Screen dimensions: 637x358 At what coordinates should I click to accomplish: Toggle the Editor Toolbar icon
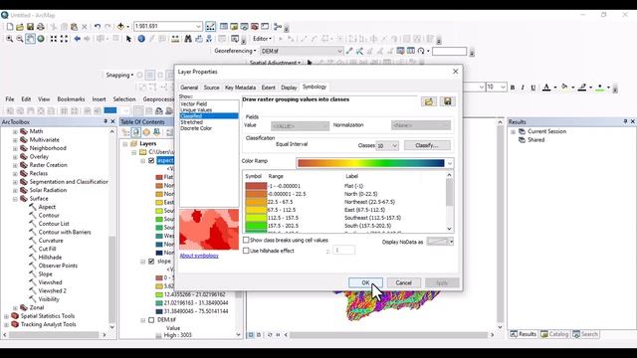(x=210, y=27)
